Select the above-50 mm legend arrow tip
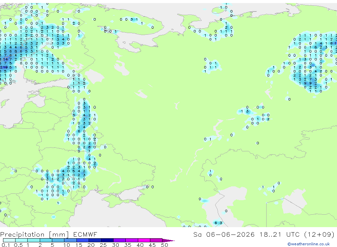The height and width of the screenshot is (247, 337). pyautogui.click(x=168, y=240)
